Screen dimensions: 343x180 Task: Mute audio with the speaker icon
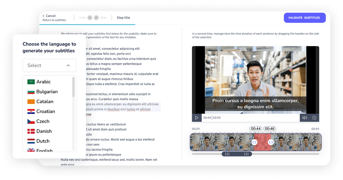304,118
